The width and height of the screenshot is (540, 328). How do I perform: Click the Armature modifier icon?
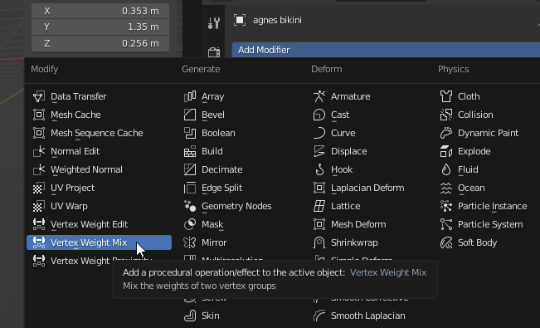(319, 96)
